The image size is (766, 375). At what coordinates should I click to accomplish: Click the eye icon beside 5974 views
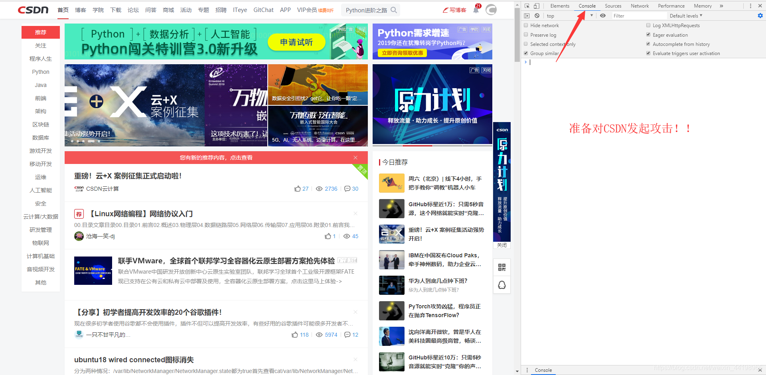pos(319,335)
